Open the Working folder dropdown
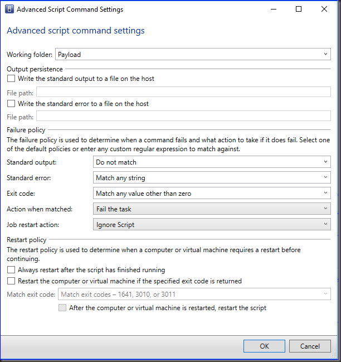 (x=193, y=54)
